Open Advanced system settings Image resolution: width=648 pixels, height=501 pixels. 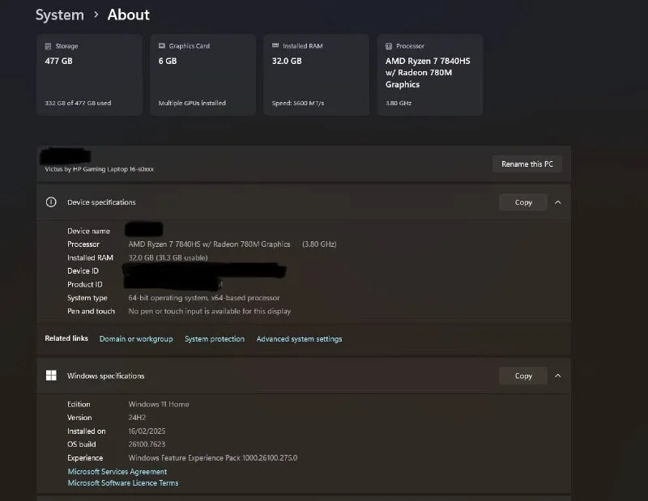pyautogui.click(x=299, y=339)
